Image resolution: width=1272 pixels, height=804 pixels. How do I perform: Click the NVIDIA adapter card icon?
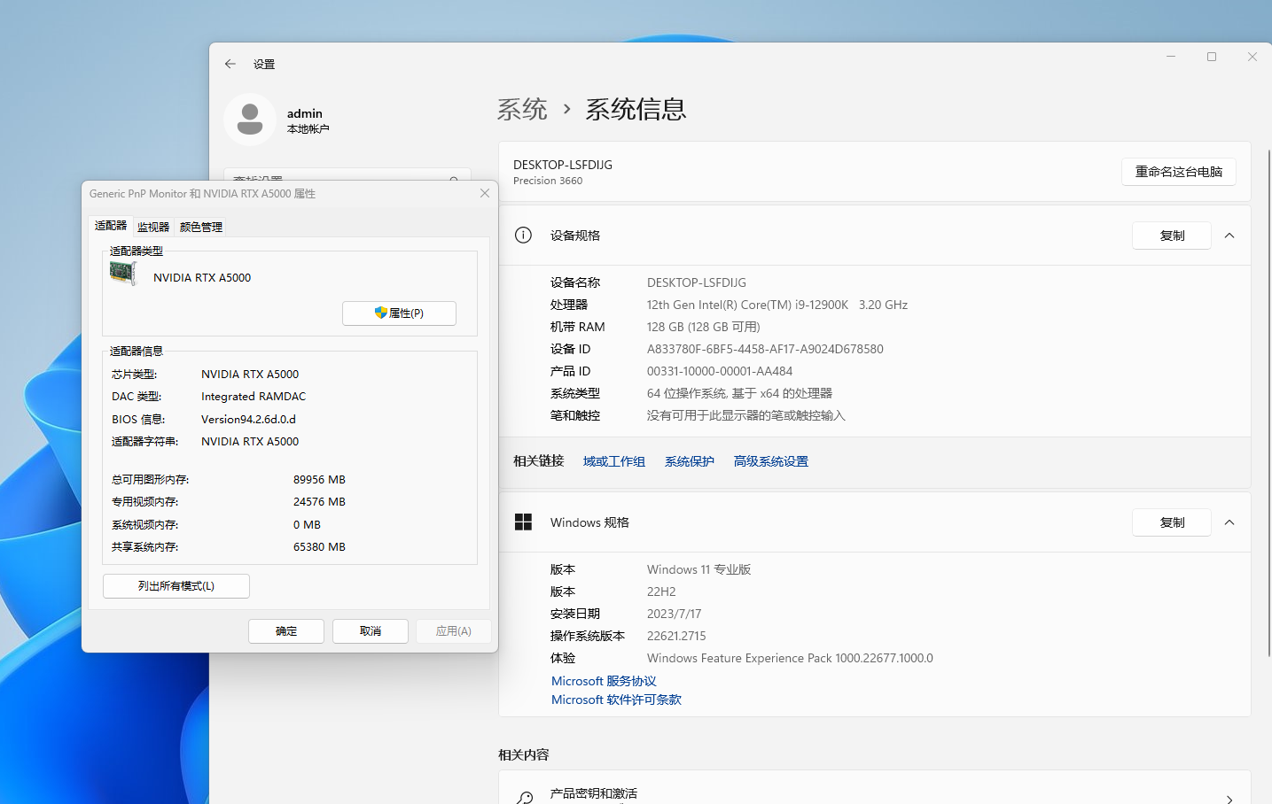coord(123,273)
